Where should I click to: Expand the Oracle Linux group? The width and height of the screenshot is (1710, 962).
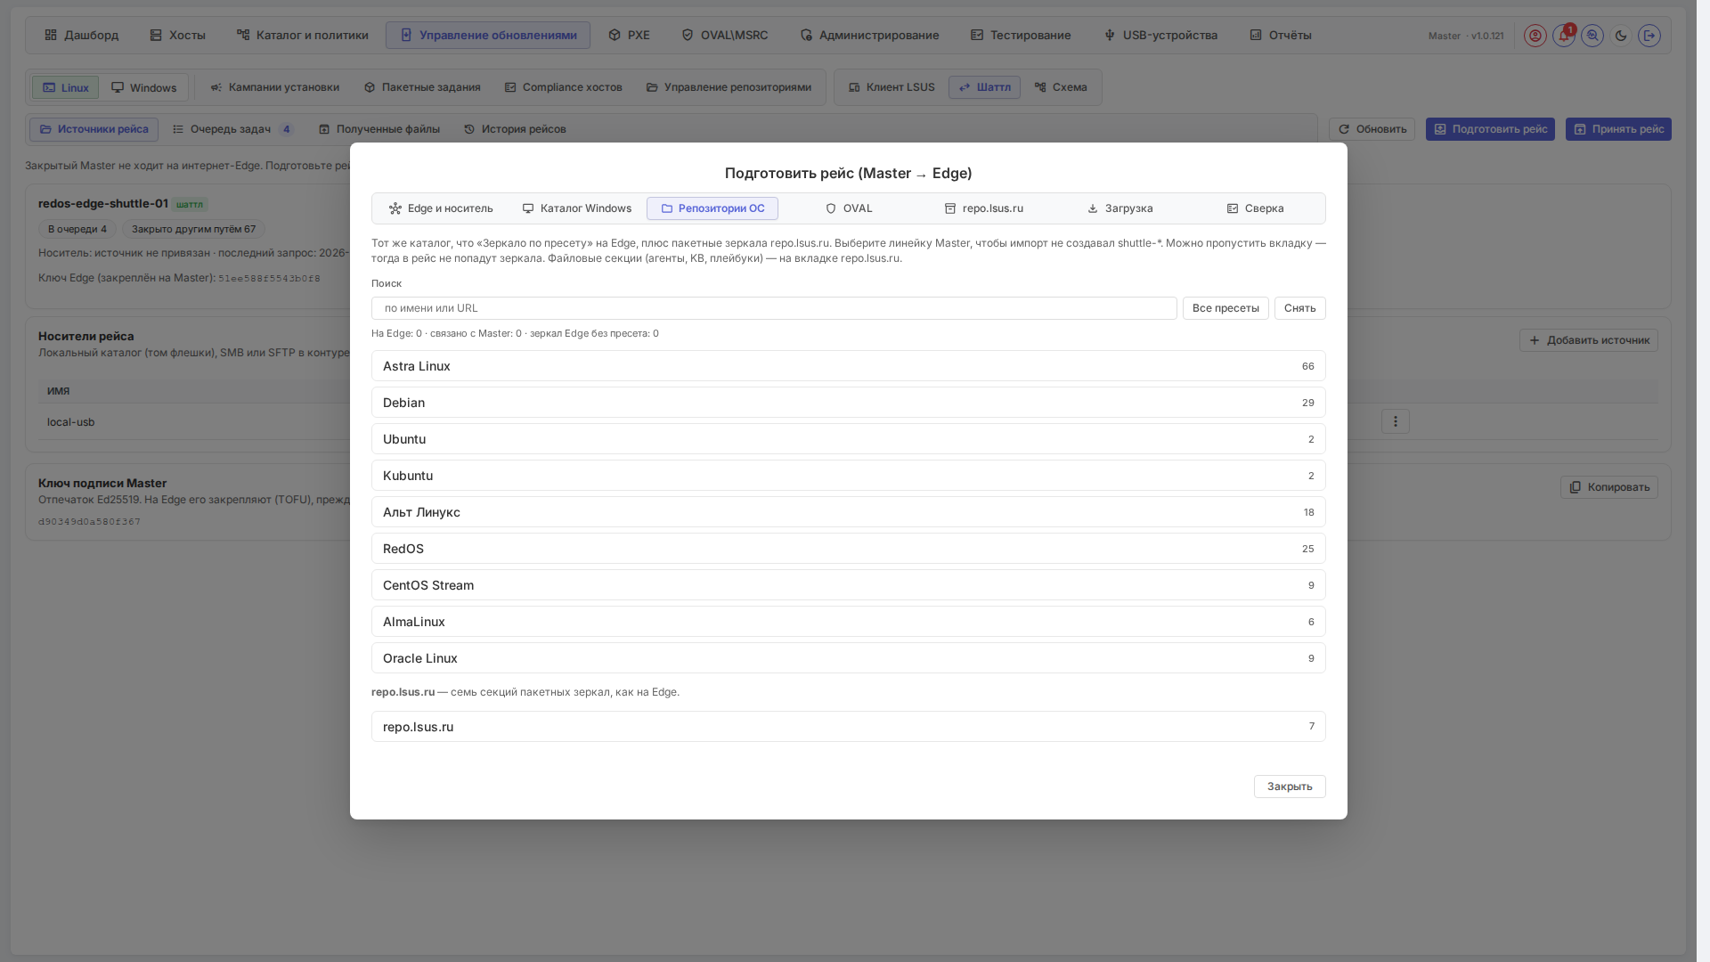848,658
